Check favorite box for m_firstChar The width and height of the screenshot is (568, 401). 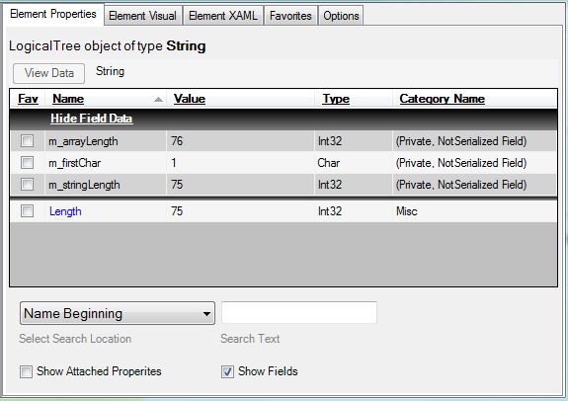point(28,163)
